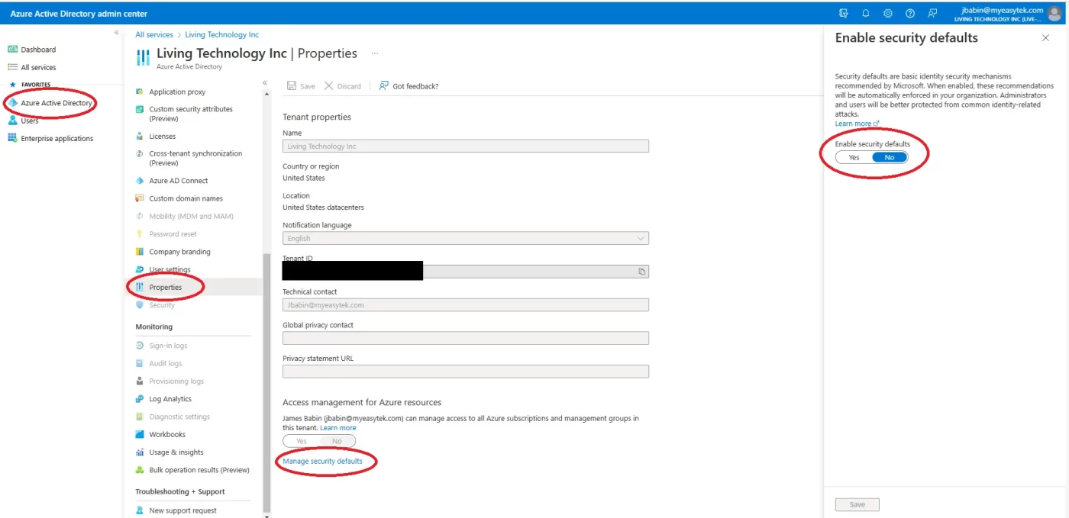Click the Usage & insights chart icon
This screenshot has height=518, width=1069.
click(x=140, y=452)
